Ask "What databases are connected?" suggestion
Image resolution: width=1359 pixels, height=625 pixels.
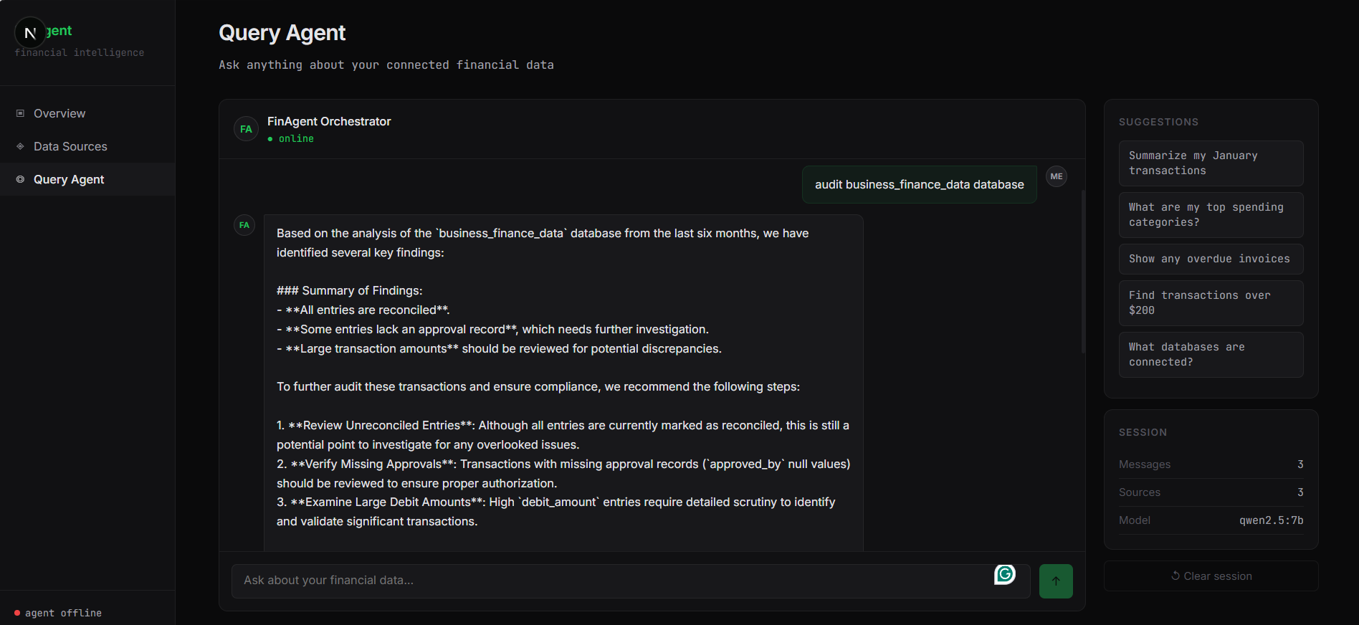pyautogui.click(x=1211, y=355)
